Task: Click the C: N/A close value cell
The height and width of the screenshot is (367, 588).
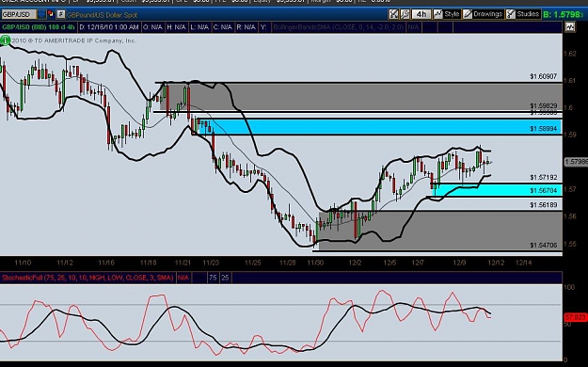Action: click(x=223, y=27)
